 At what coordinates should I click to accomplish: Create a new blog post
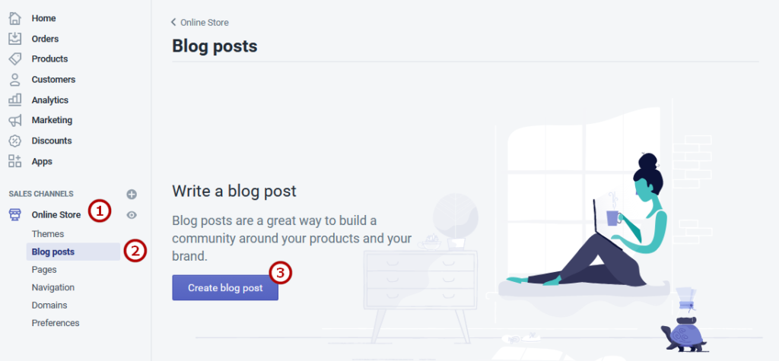pos(225,287)
